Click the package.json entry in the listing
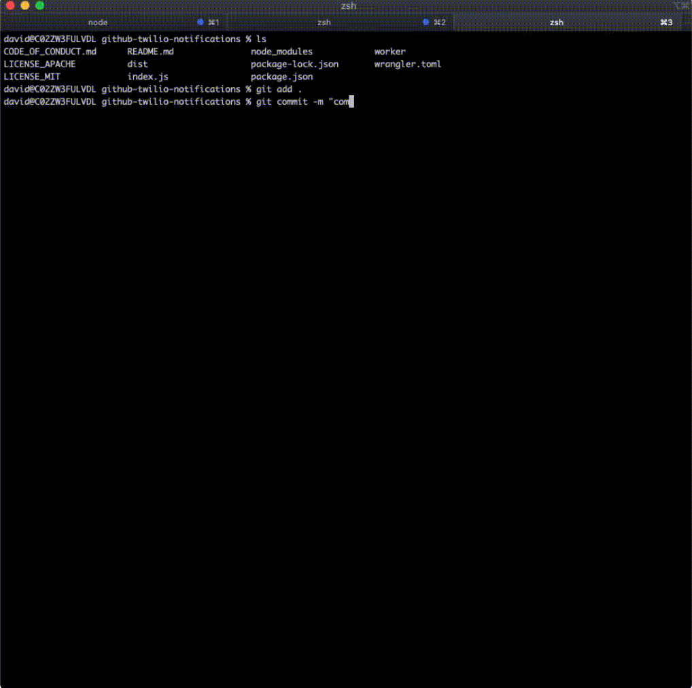The image size is (692, 688). point(281,76)
